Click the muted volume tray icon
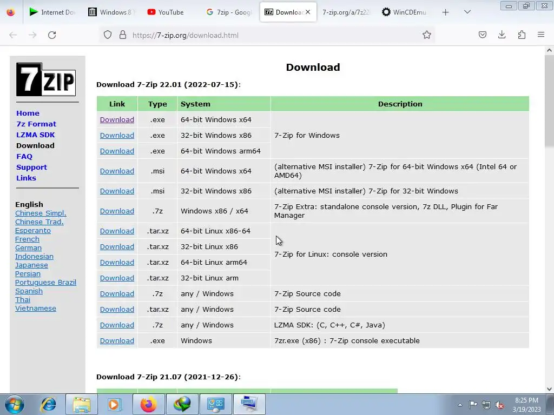The image size is (554, 415). click(x=499, y=405)
